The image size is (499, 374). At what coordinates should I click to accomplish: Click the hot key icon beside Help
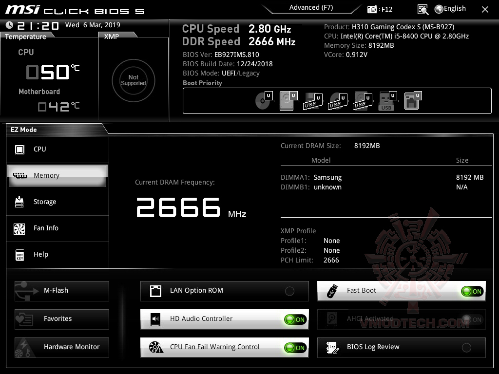(19, 255)
